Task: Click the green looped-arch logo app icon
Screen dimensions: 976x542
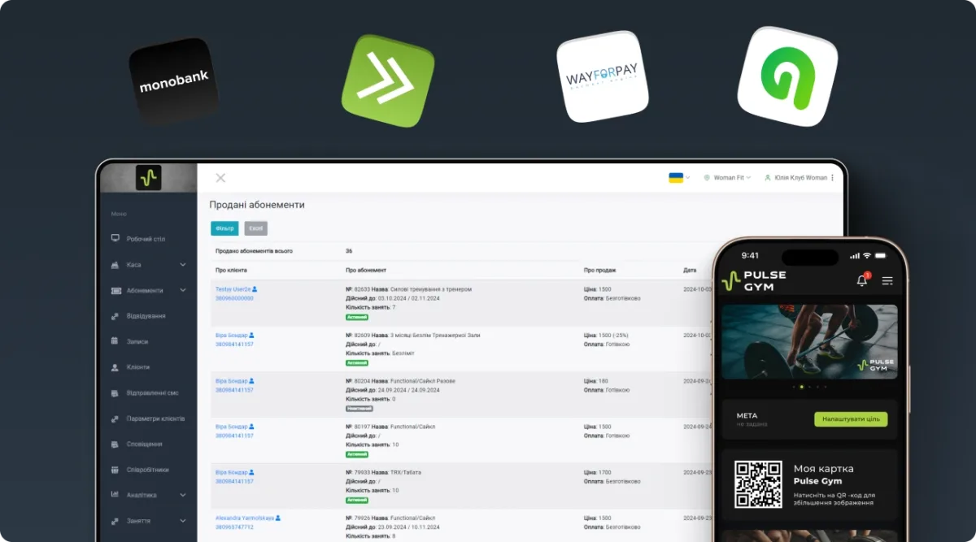Action: click(787, 76)
